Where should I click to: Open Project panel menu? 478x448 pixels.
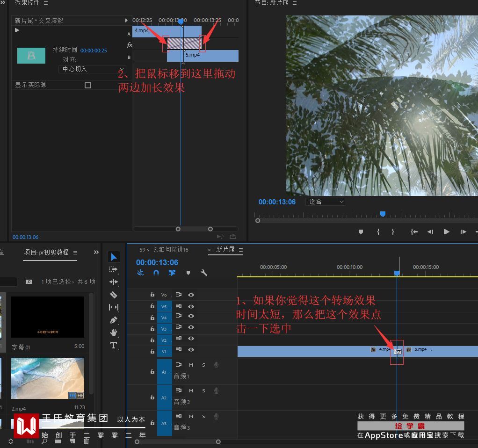point(75,253)
